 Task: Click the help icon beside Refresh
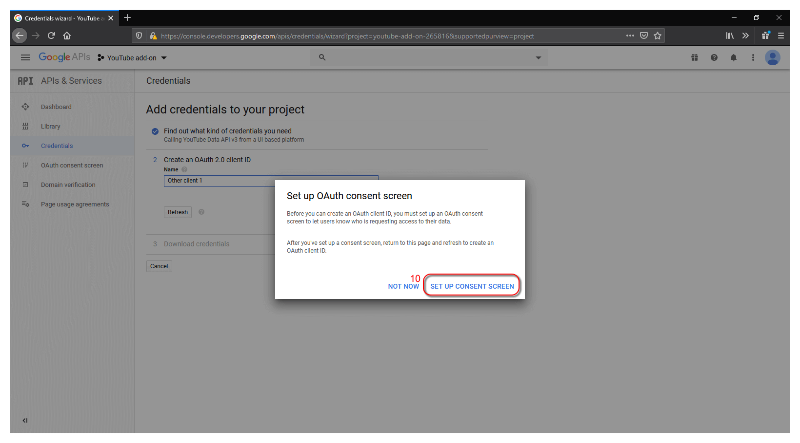pyautogui.click(x=201, y=212)
